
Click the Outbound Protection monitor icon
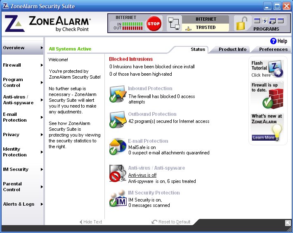tap(118, 120)
